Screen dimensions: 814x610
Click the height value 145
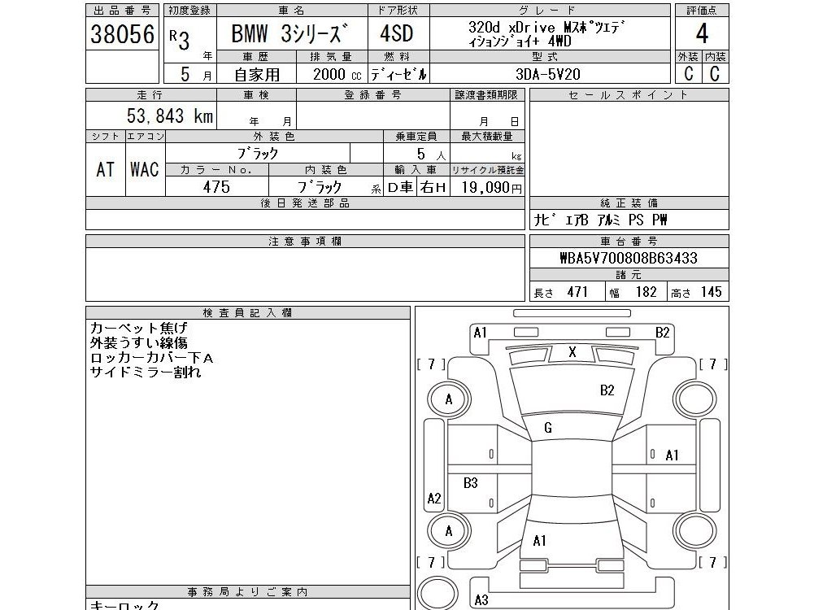point(712,292)
